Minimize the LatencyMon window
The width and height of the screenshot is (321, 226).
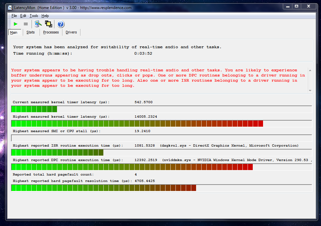click(288, 6)
